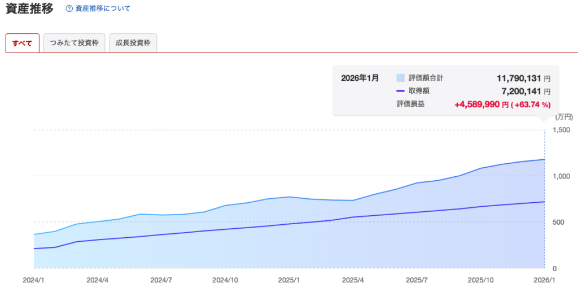Click the 資産推移 section heading
578x292 pixels.
point(29,9)
